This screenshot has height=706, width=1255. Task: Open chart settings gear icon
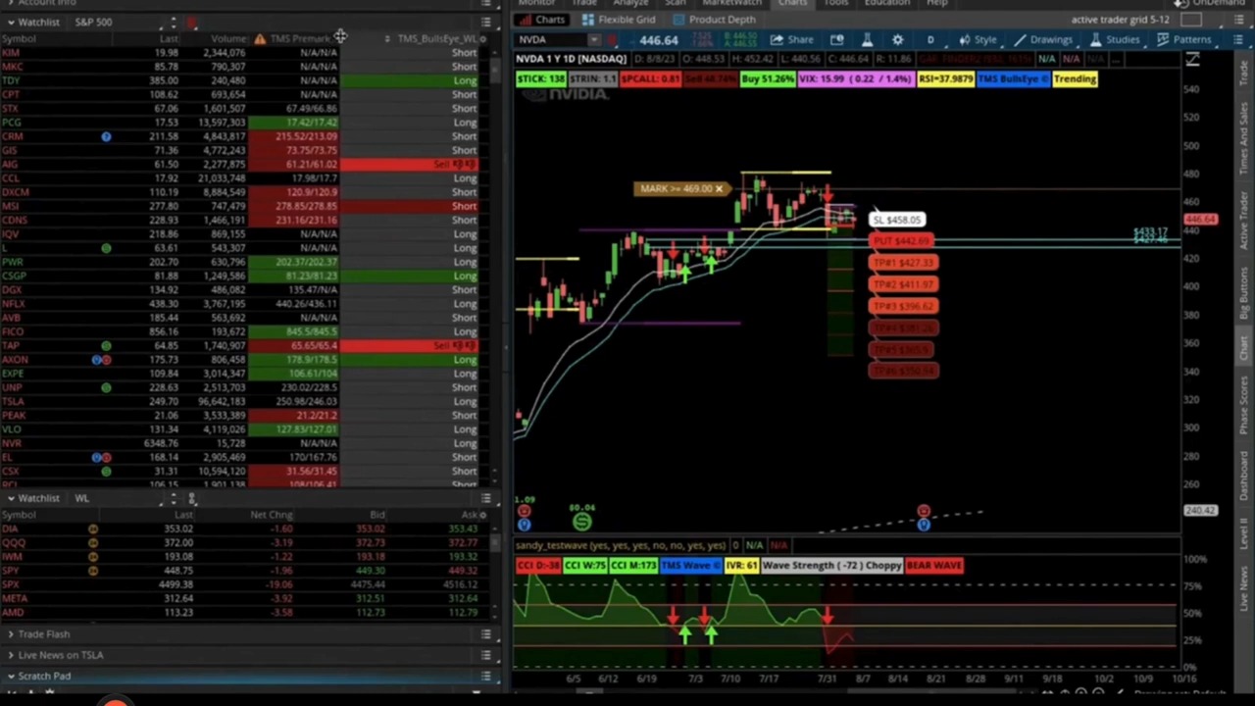pos(897,40)
